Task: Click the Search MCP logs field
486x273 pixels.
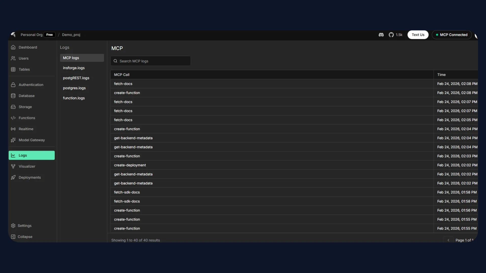Action: 150,61
